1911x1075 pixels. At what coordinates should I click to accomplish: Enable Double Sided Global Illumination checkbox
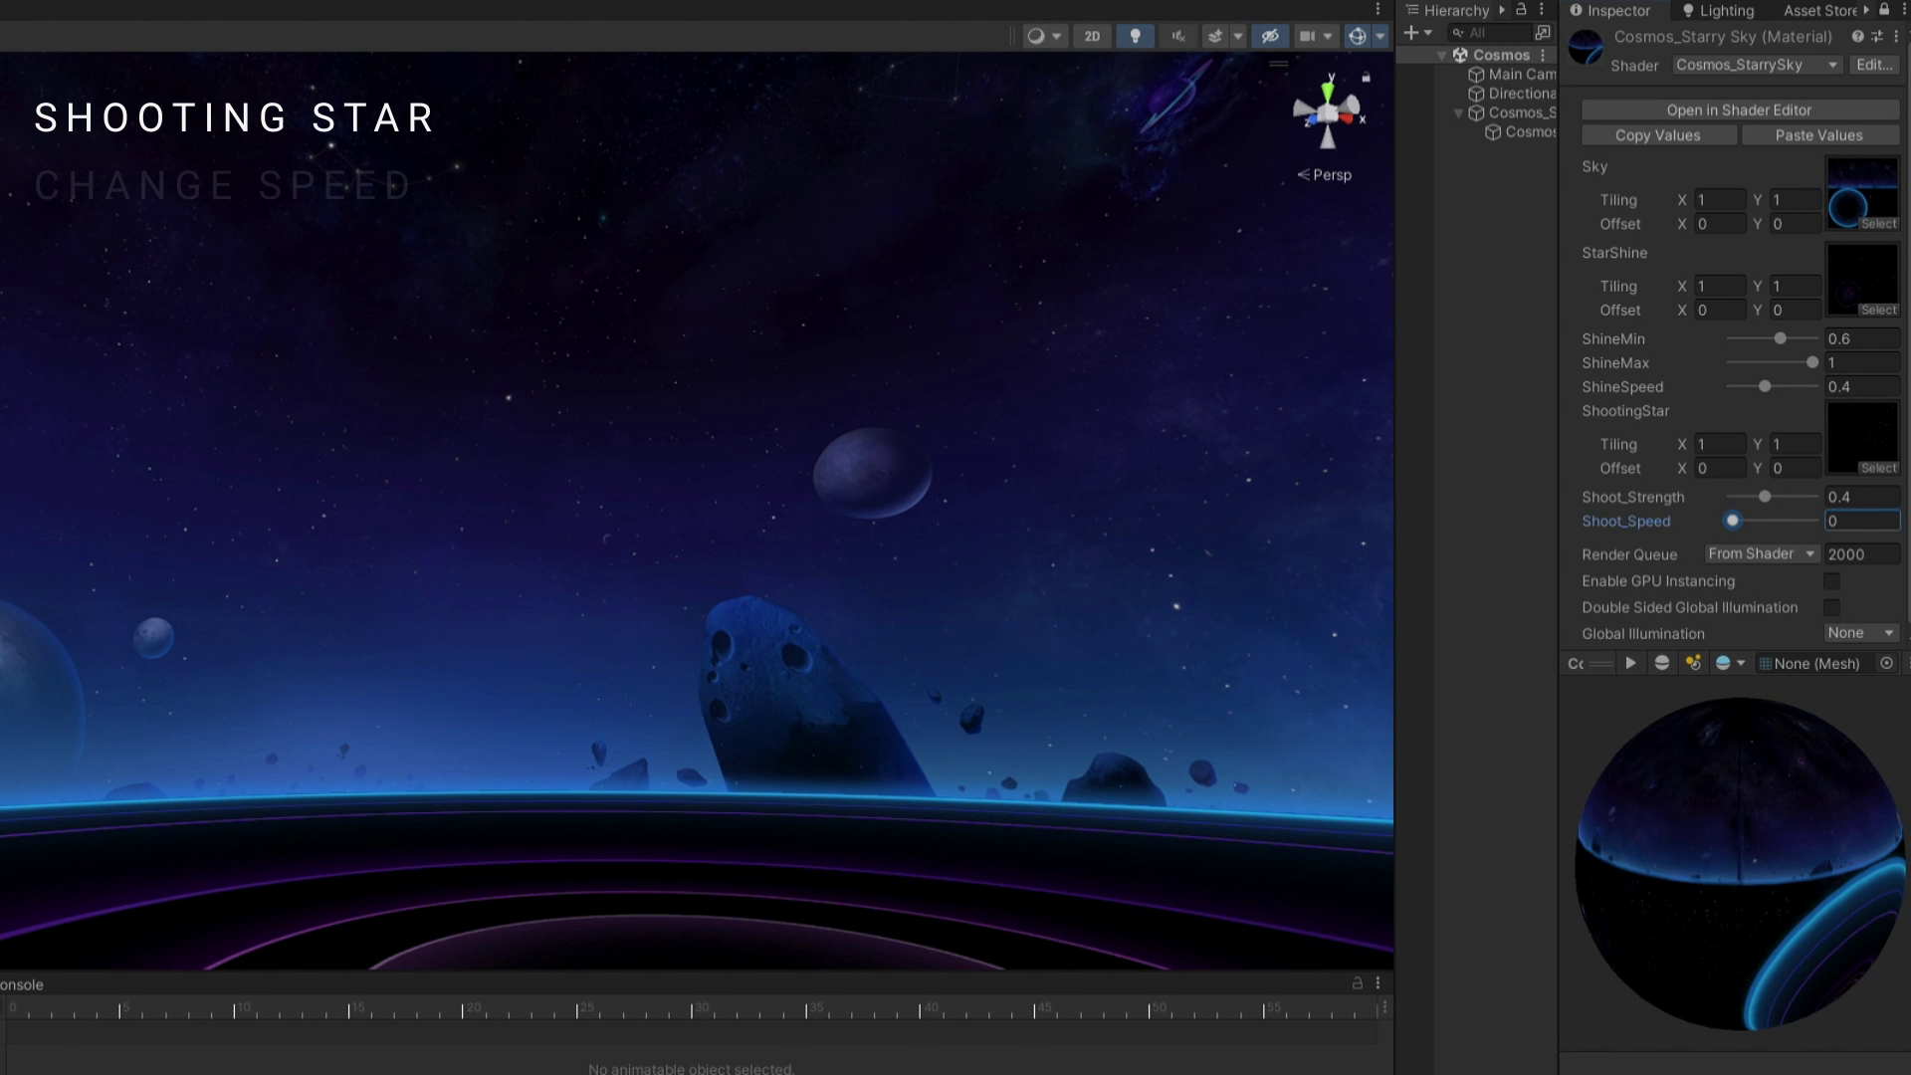(x=1831, y=607)
